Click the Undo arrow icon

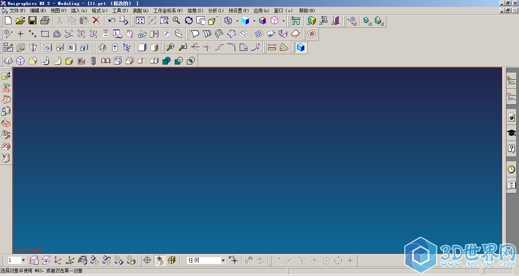[112, 20]
